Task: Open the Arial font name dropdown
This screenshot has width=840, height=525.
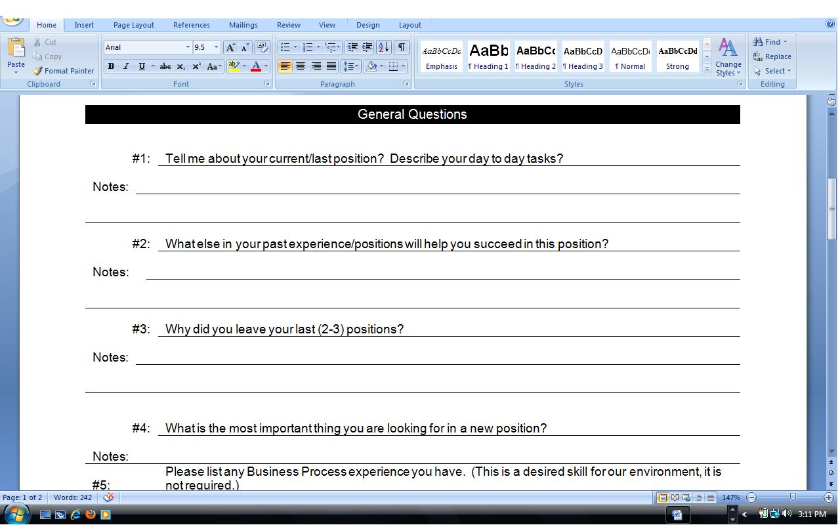Action: (188, 47)
